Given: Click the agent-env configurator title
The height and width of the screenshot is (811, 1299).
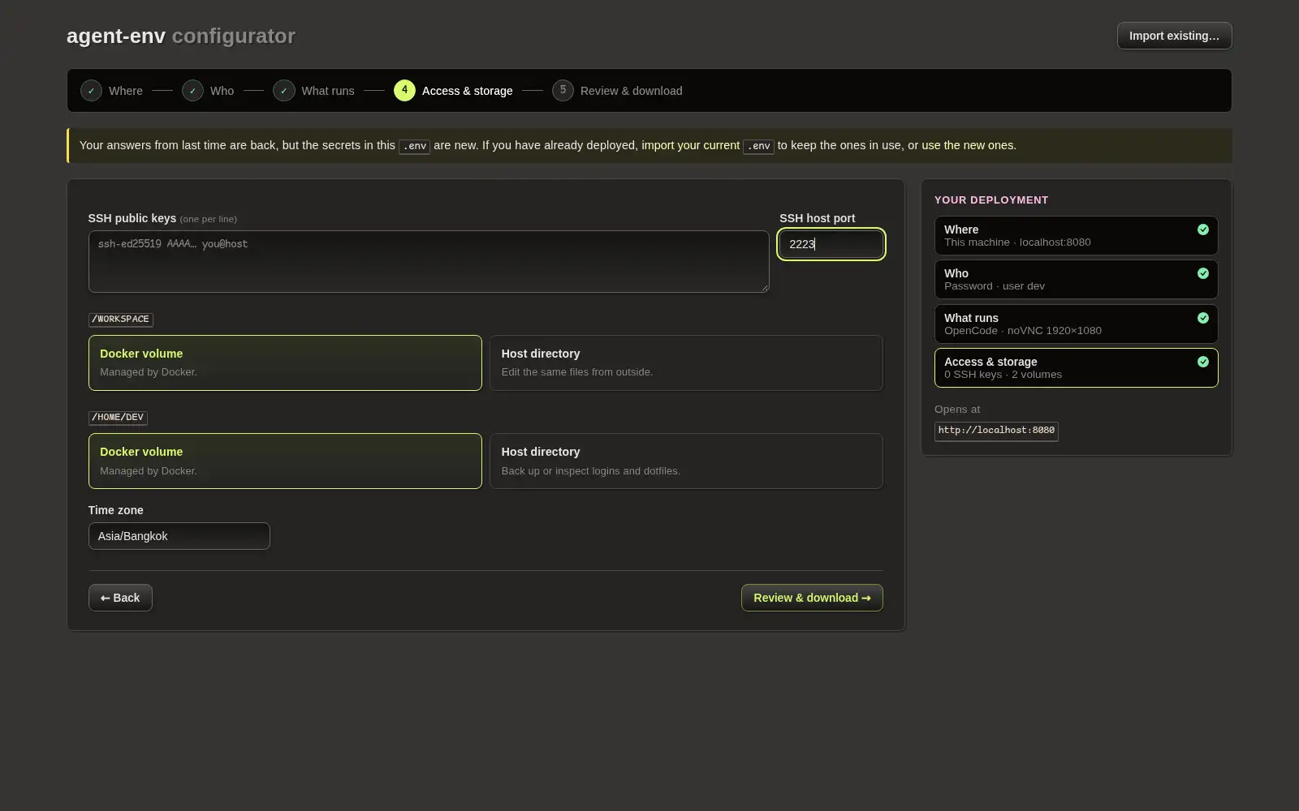Looking at the screenshot, I should click(181, 36).
